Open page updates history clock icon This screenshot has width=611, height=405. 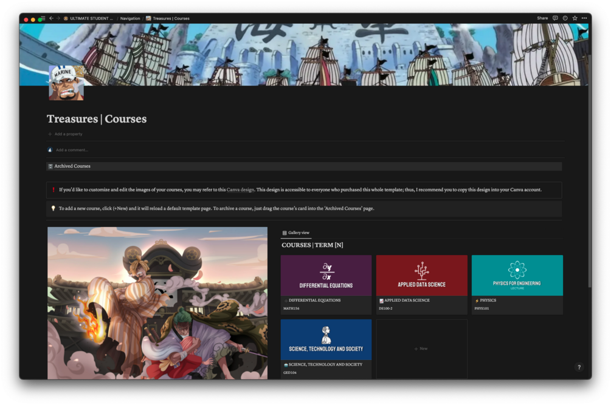(x=565, y=18)
